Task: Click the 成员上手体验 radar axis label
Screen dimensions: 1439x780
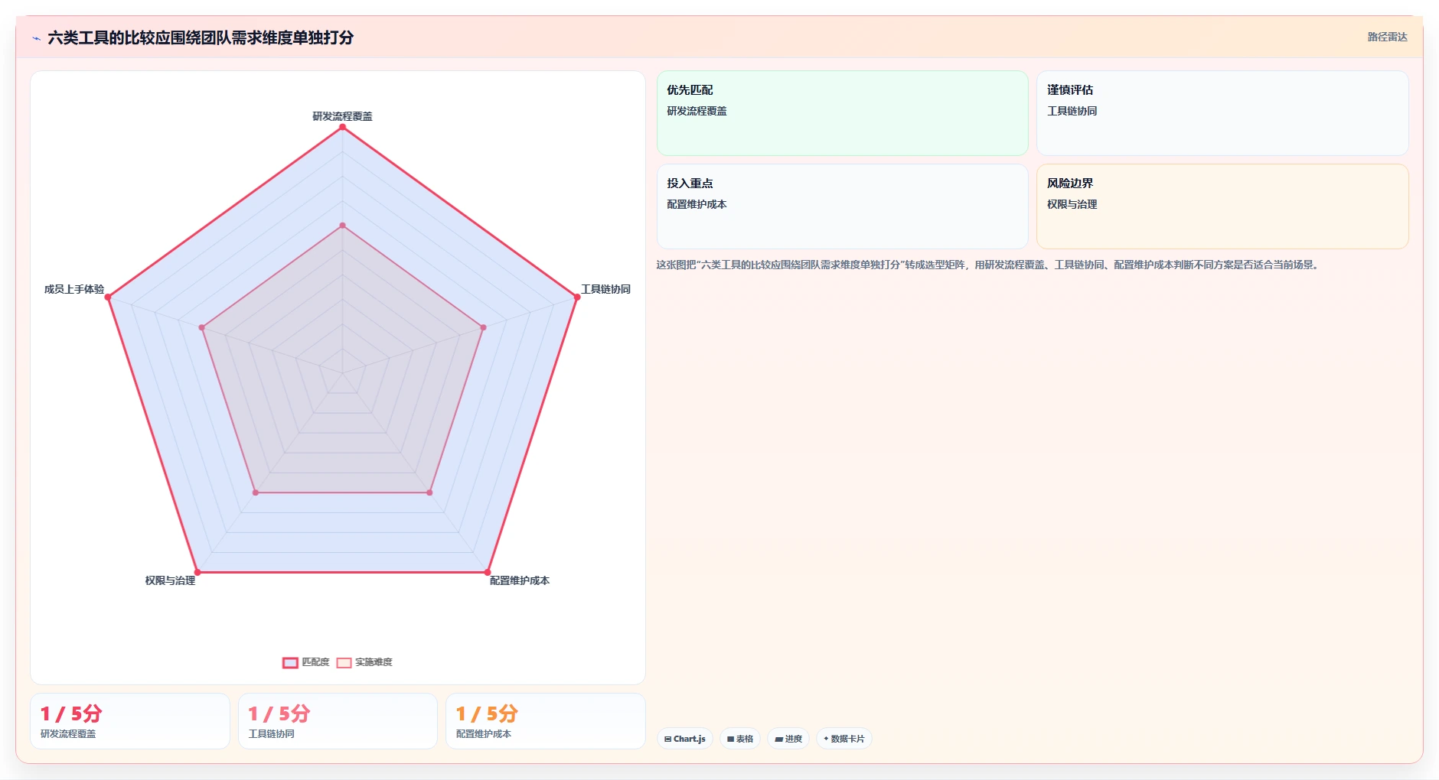Action: [74, 289]
